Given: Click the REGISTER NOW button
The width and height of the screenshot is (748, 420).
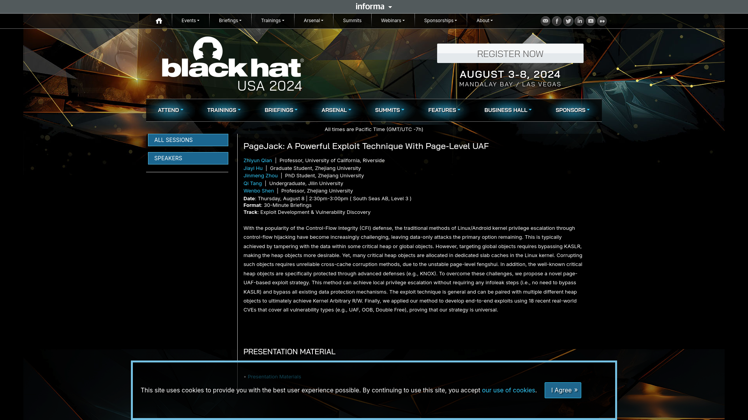Looking at the screenshot, I should 510,54.
